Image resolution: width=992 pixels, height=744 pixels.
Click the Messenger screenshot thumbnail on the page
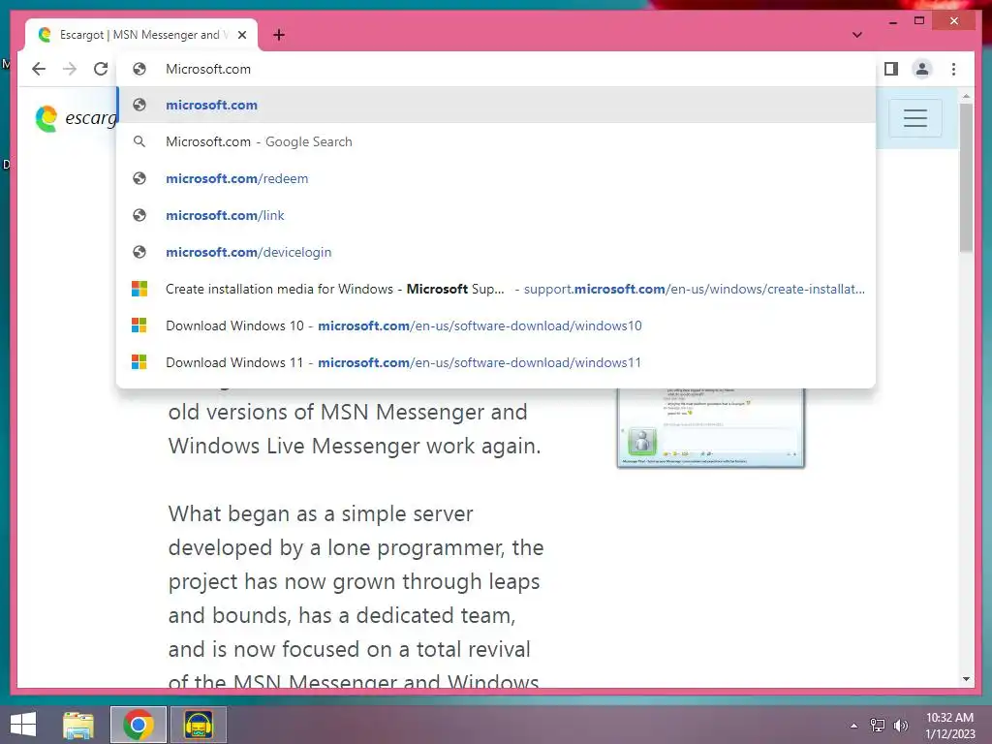click(710, 427)
